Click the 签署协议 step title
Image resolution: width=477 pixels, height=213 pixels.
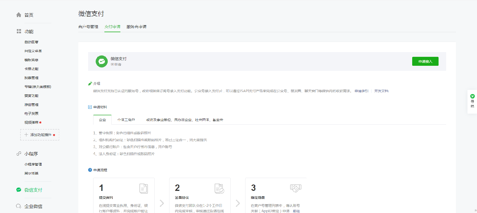click(182, 198)
